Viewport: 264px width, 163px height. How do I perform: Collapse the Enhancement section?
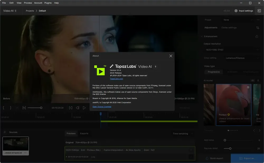201,36
